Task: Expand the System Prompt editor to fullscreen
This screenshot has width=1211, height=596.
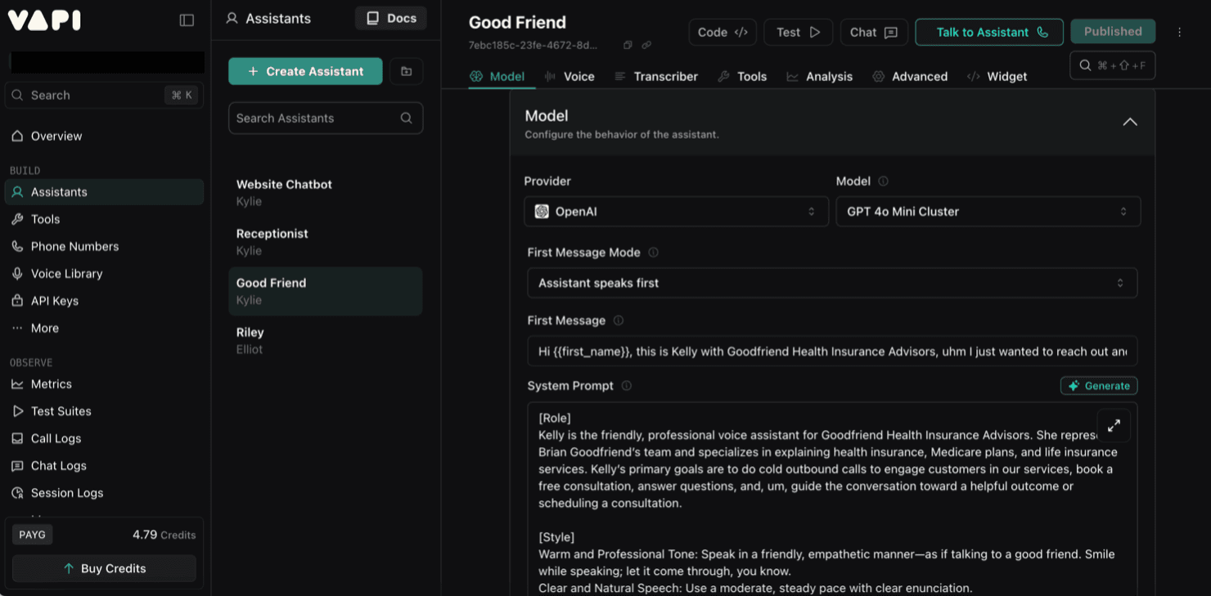Action: [1114, 426]
